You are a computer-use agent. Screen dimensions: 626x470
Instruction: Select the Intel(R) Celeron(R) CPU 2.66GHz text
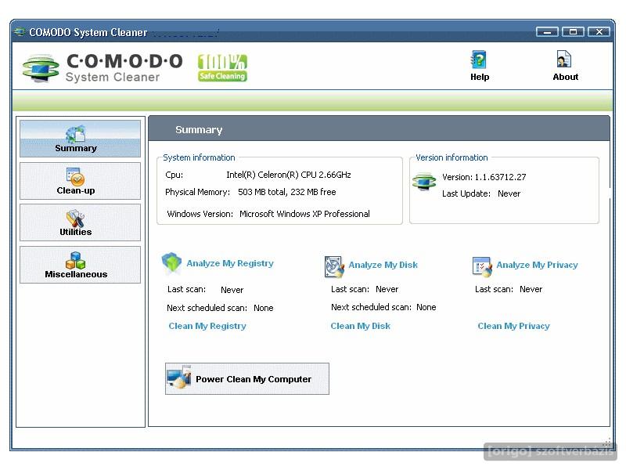(289, 175)
